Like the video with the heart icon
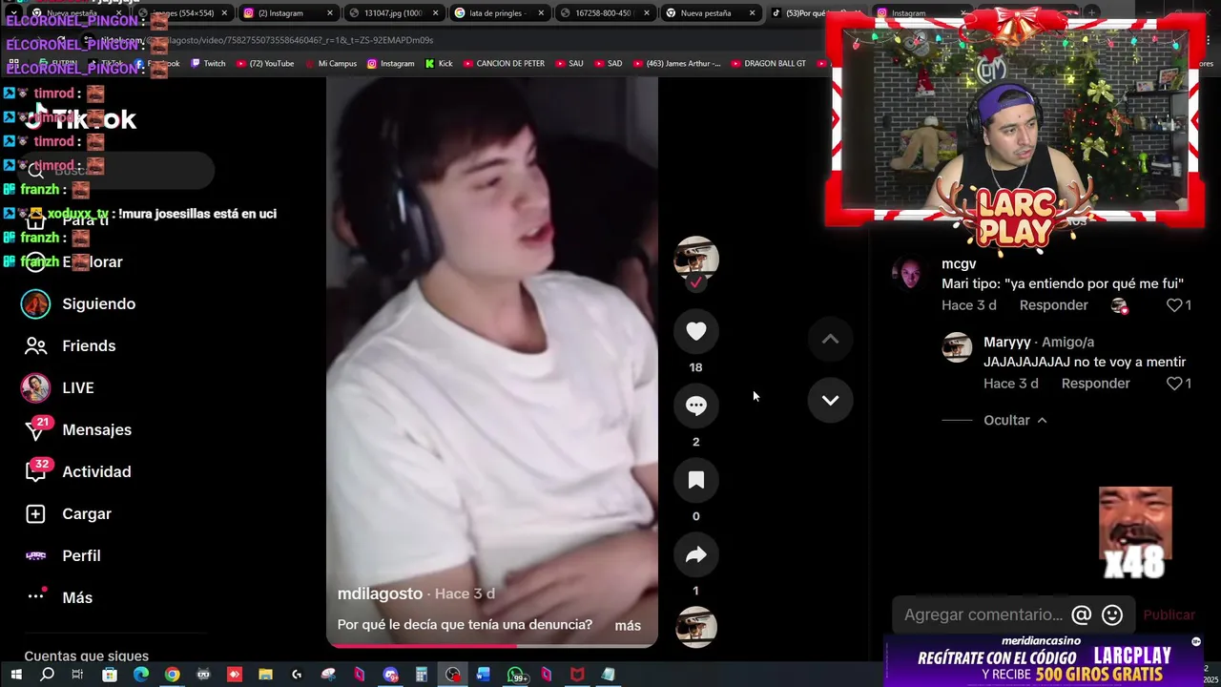This screenshot has height=687, width=1221. [x=696, y=331]
